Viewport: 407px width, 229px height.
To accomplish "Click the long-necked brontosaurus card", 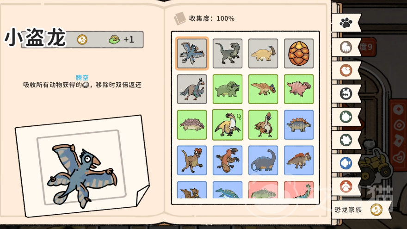I will [x=263, y=160].
